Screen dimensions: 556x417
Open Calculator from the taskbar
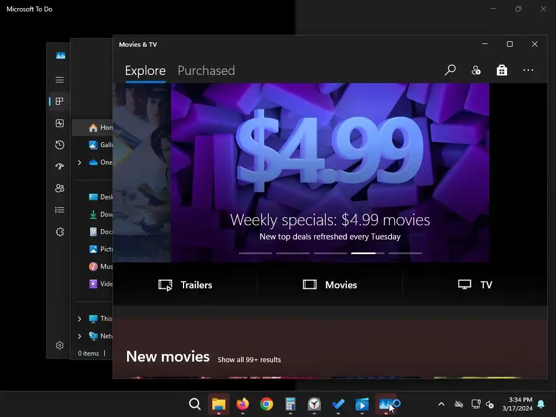[290, 403]
